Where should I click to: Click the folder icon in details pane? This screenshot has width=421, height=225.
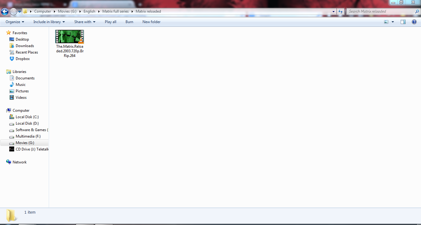tap(12, 215)
